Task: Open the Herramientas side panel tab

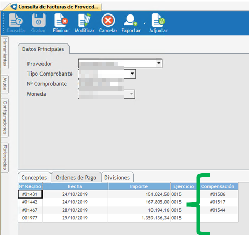Action: [x=5, y=52]
